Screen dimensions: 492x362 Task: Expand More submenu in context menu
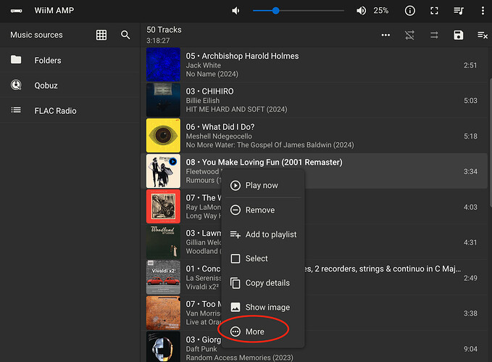pos(254,332)
